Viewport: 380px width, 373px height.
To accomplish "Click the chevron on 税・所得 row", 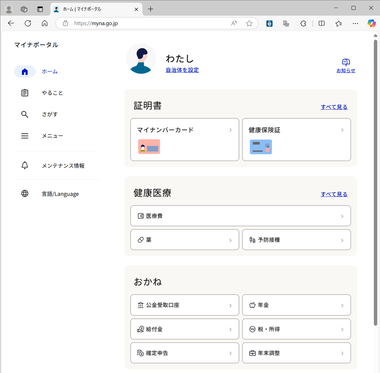I will click(x=342, y=329).
